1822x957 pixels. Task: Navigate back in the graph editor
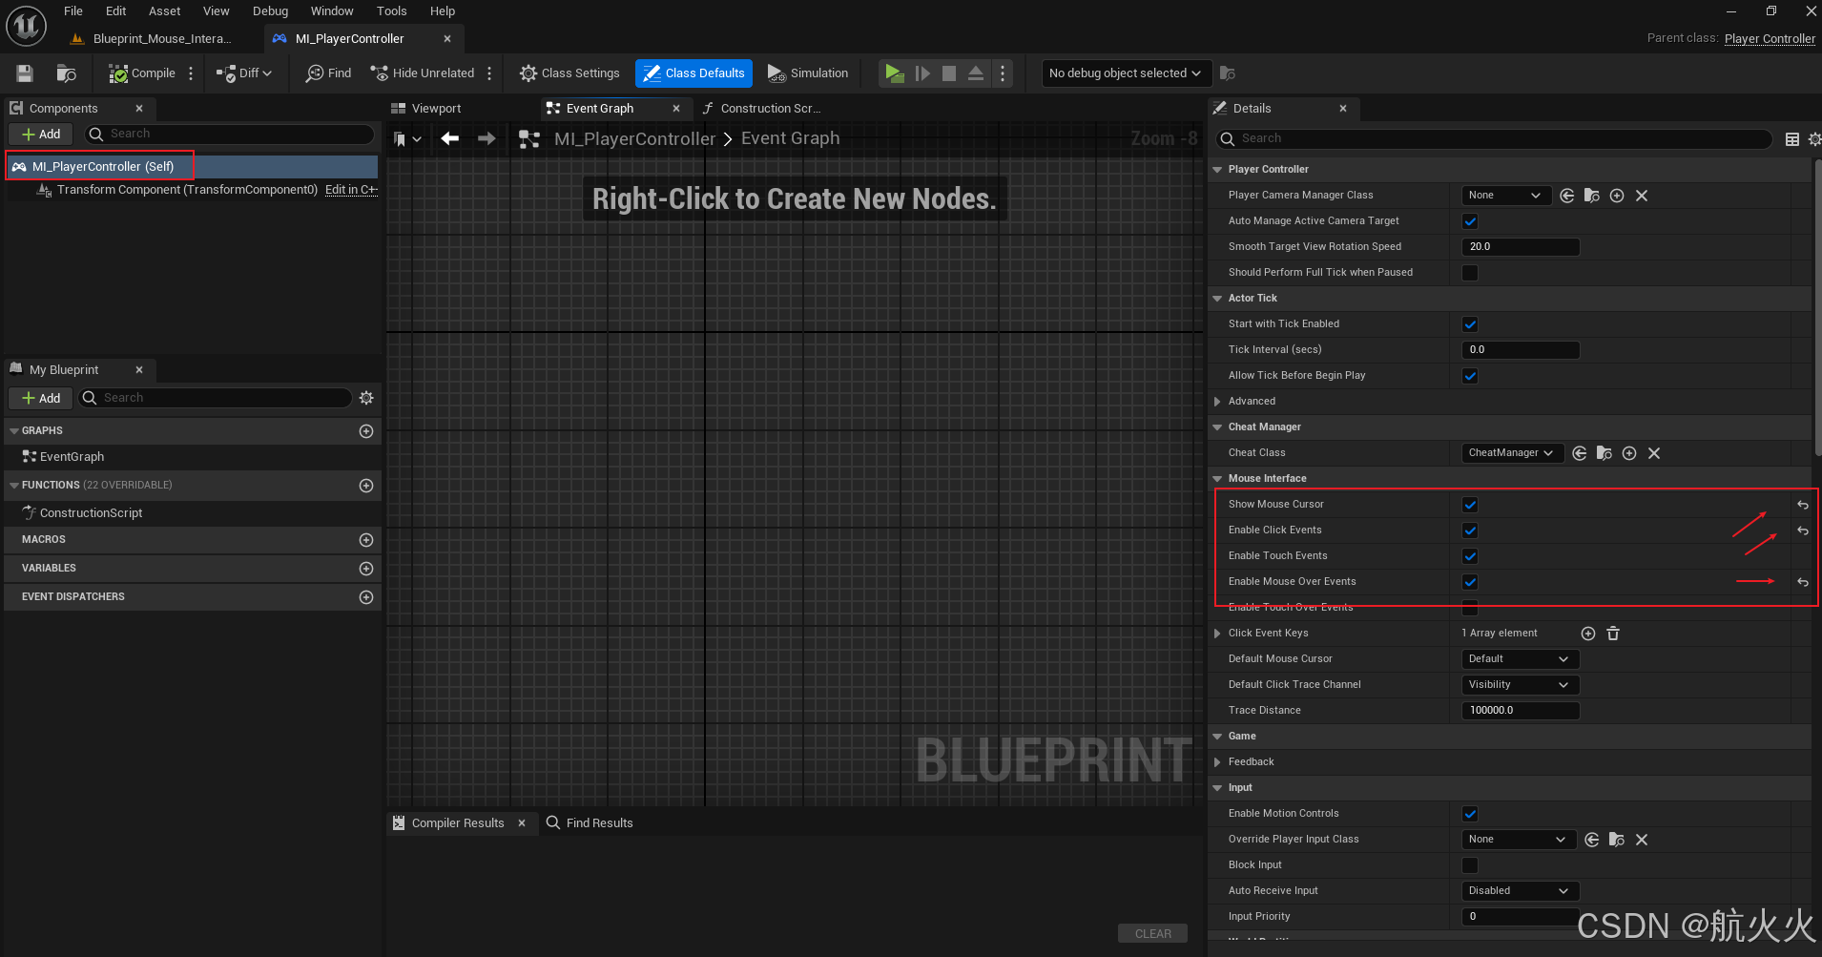(x=450, y=138)
